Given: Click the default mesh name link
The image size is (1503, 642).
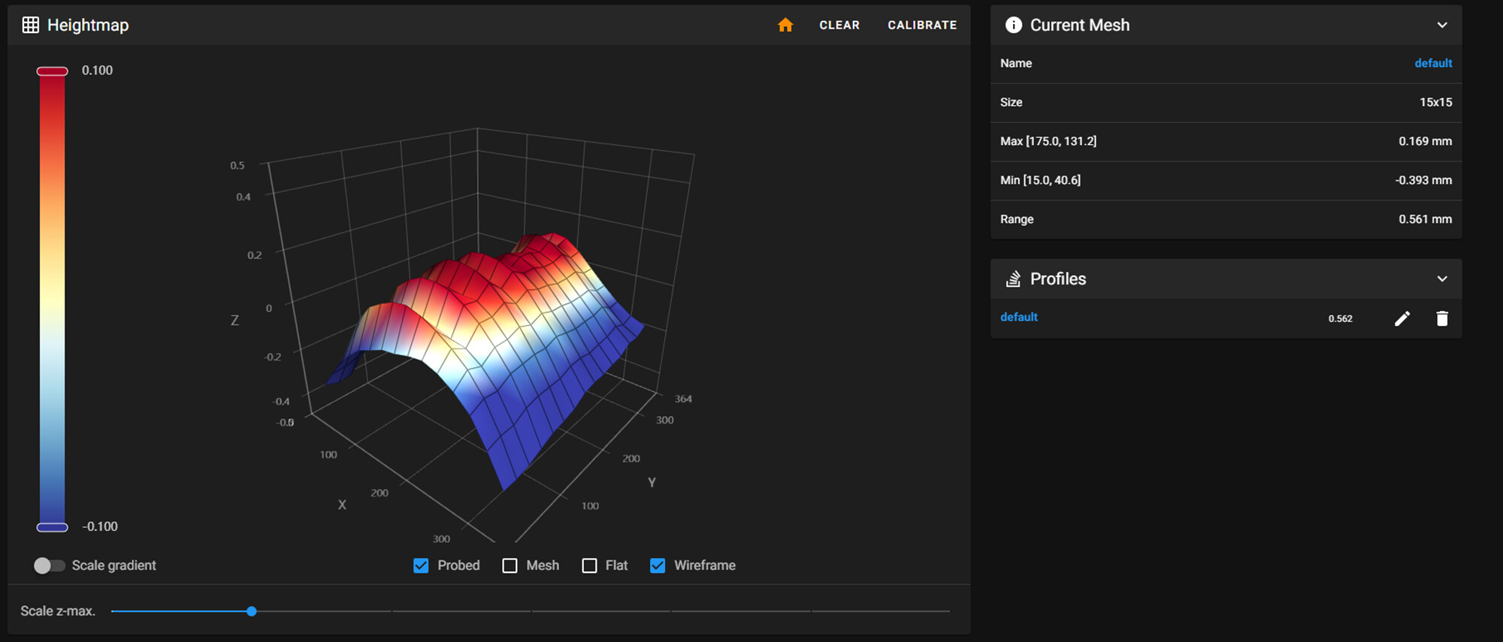Looking at the screenshot, I should (1433, 63).
